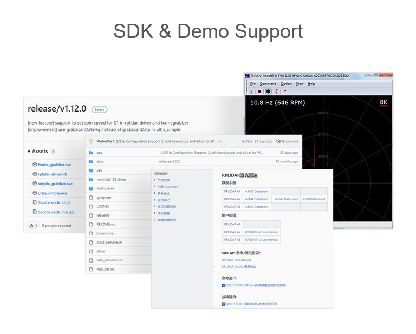Click the zip icon beside Source code (zip)

pyautogui.click(x=35, y=202)
